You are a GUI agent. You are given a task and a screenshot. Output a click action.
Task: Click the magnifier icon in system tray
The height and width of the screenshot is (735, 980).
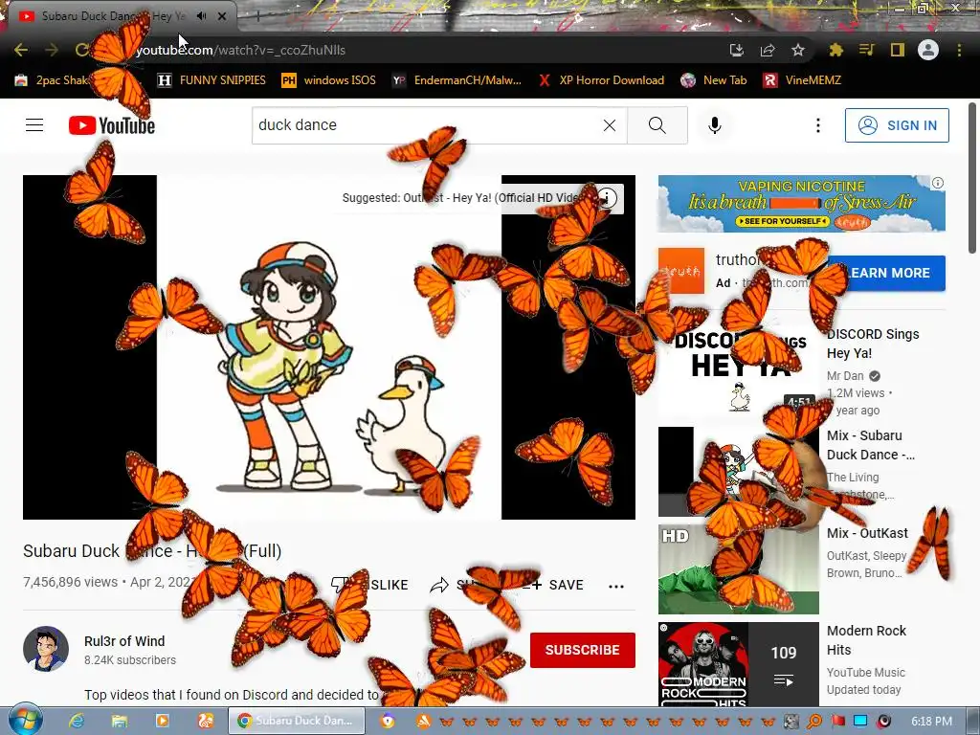point(814,722)
